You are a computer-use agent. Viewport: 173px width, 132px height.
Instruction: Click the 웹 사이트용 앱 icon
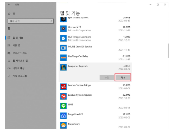click(x=9, y=61)
